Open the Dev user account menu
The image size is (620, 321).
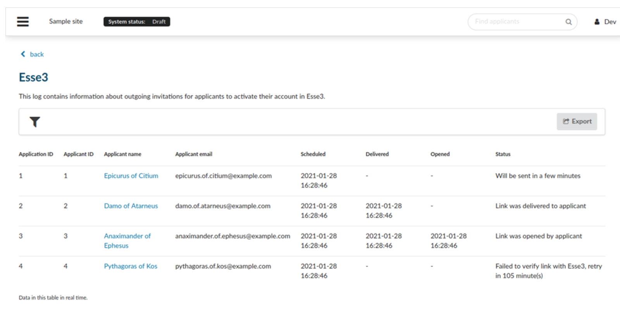tap(605, 22)
